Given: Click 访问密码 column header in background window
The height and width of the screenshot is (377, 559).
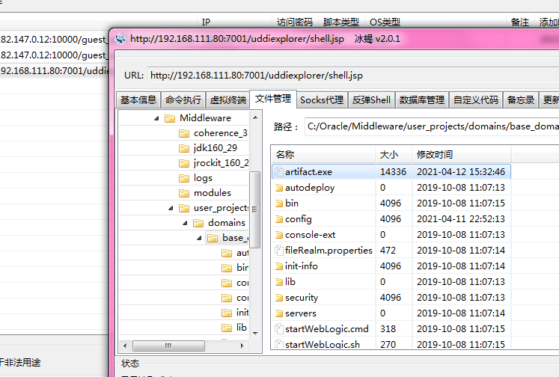Looking at the screenshot, I should [295, 22].
